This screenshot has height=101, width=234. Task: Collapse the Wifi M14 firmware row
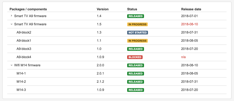click(x=11, y=65)
